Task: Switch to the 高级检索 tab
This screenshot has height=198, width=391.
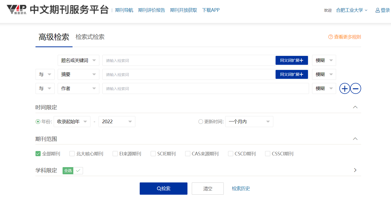Action: click(54, 37)
